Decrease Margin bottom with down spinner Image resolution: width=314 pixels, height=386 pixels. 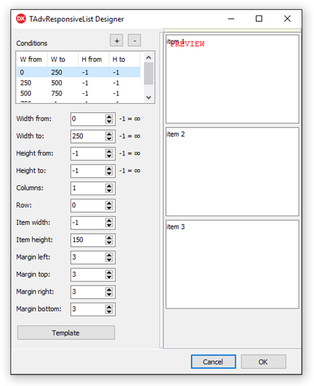(x=109, y=311)
